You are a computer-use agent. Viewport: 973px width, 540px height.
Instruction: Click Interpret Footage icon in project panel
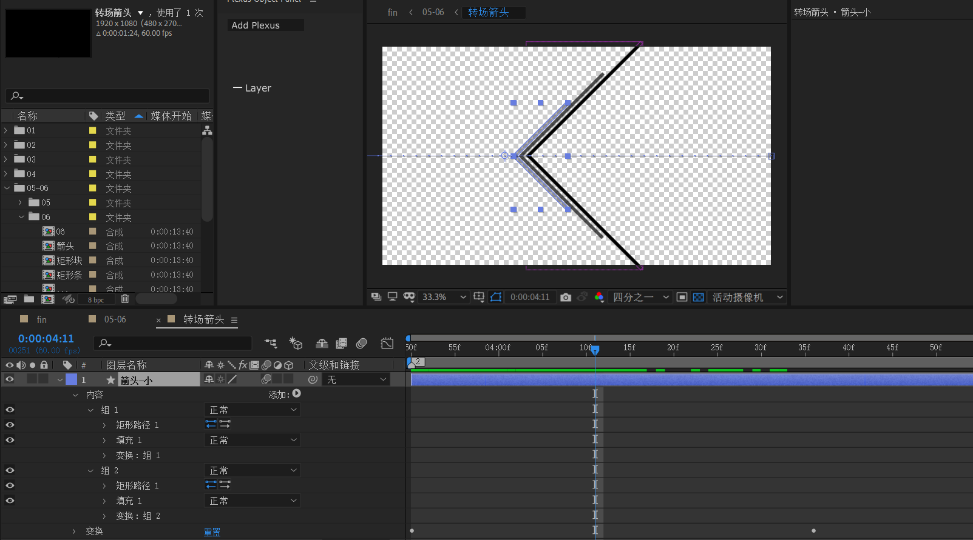pyautogui.click(x=10, y=299)
